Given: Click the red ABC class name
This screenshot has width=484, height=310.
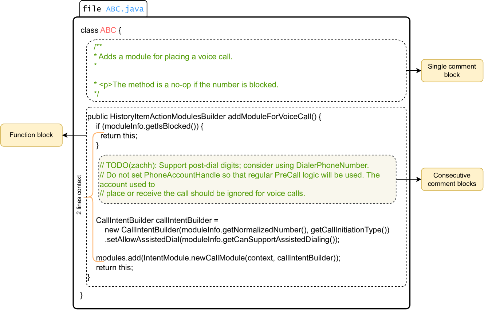Looking at the screenshot, I should pos(108,30).
